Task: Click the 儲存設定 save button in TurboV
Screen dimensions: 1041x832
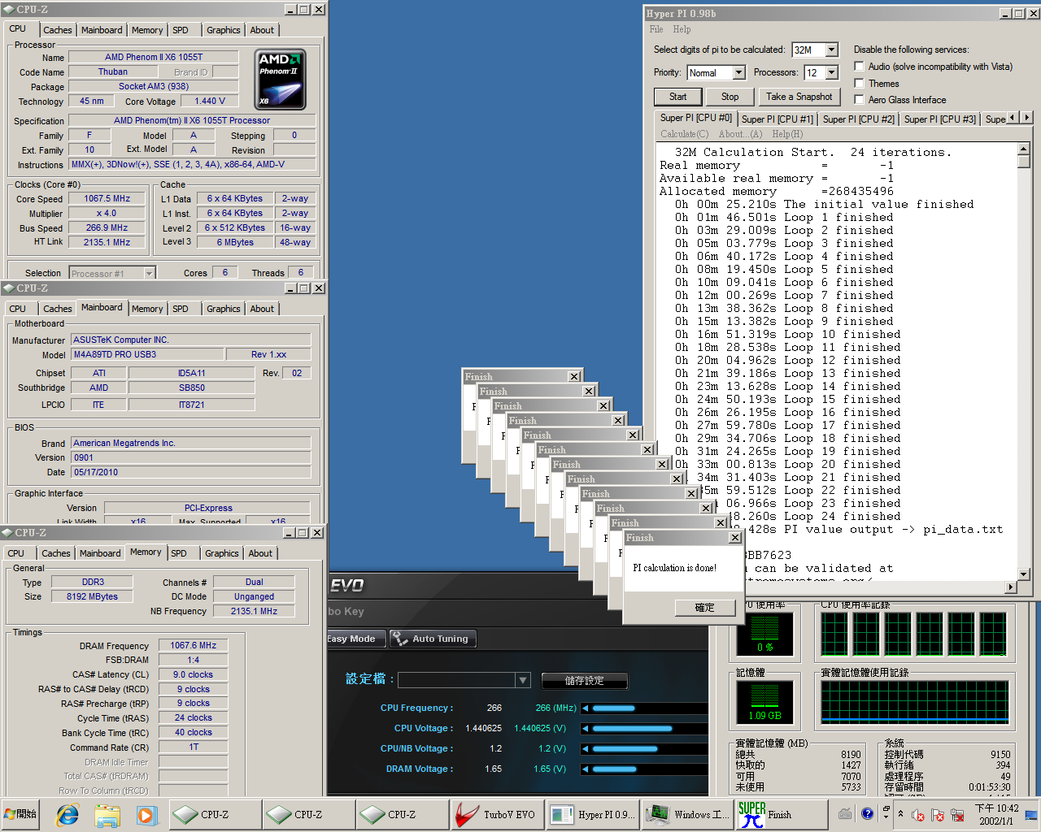Action: click(x=584, y=680)
